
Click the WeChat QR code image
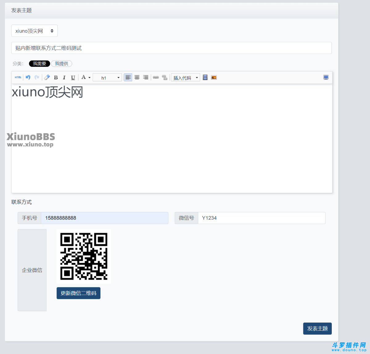84,256
